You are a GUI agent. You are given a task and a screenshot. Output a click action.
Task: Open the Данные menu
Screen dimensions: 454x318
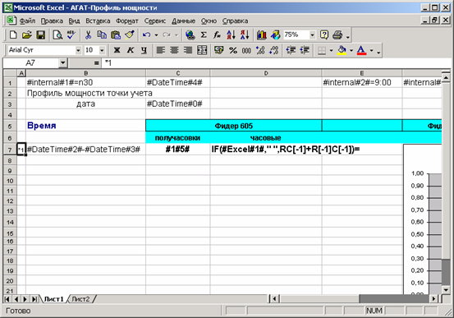183,21
